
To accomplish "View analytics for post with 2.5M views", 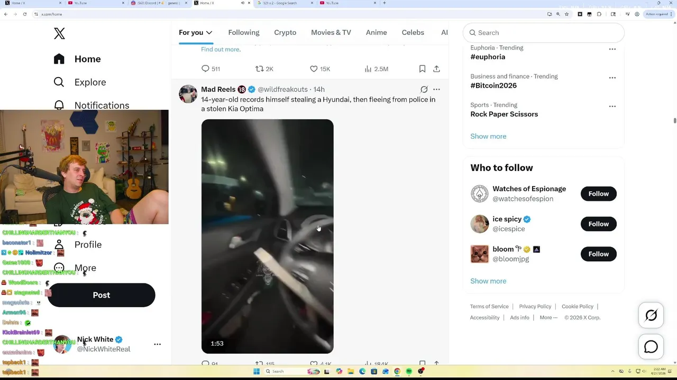I will [x=377, y=69].
